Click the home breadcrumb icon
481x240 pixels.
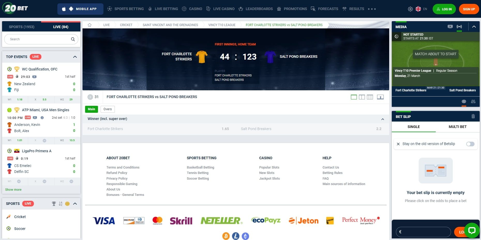[x=90, y=25]
